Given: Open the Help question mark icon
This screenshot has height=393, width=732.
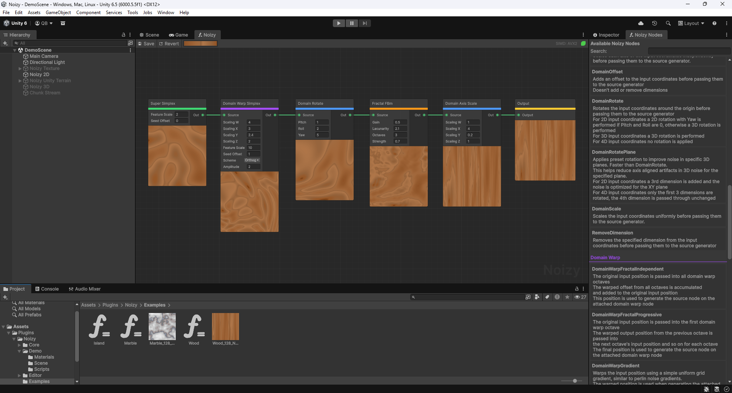Looking at the screenshot, I should click(714, 23).
